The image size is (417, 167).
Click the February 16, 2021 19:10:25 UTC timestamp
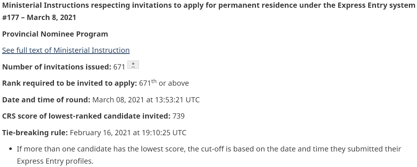click(x=128, y=133)
